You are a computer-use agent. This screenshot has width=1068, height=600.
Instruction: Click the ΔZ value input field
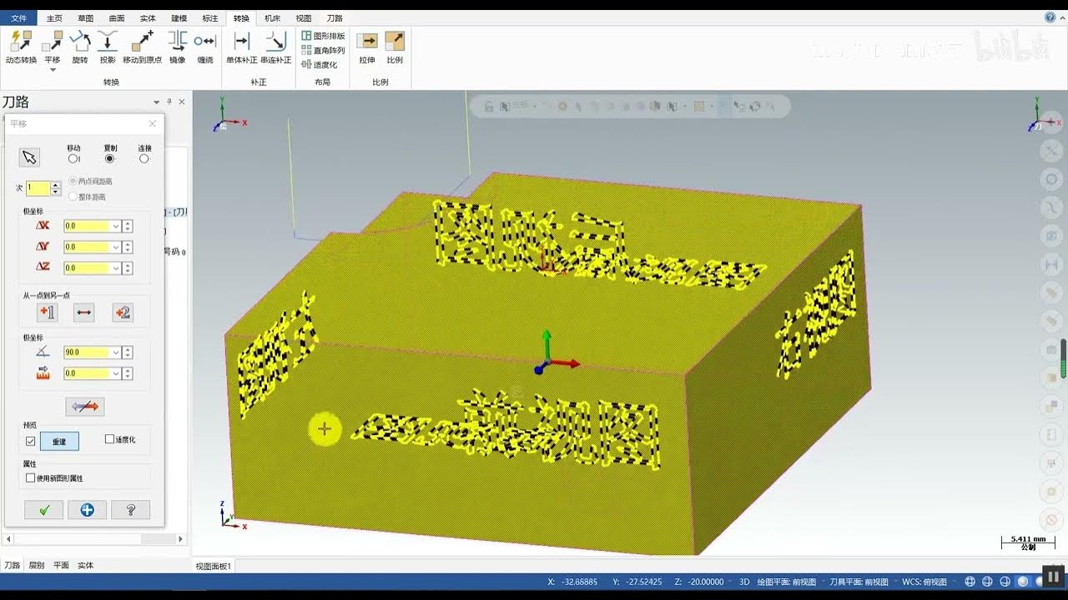coord(87,267)
